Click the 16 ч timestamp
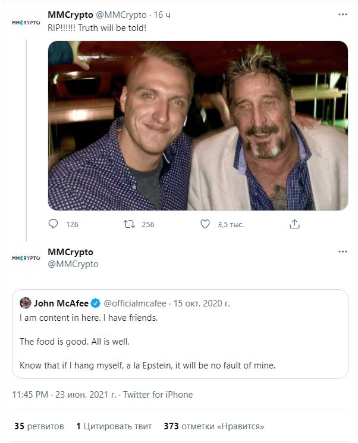358x443 pixels. pos(162,15)
